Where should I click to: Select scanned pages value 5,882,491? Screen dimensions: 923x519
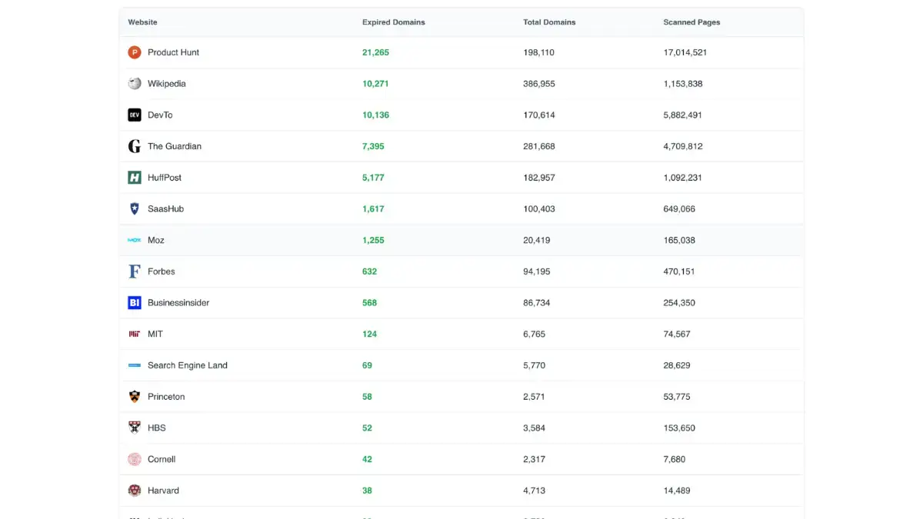tap(683, 115)
